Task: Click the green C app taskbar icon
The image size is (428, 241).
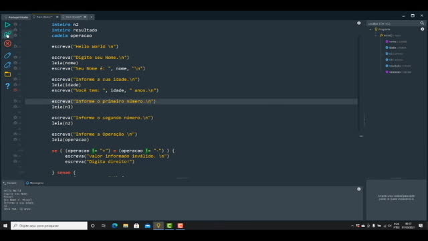Action: pos(169,226)
